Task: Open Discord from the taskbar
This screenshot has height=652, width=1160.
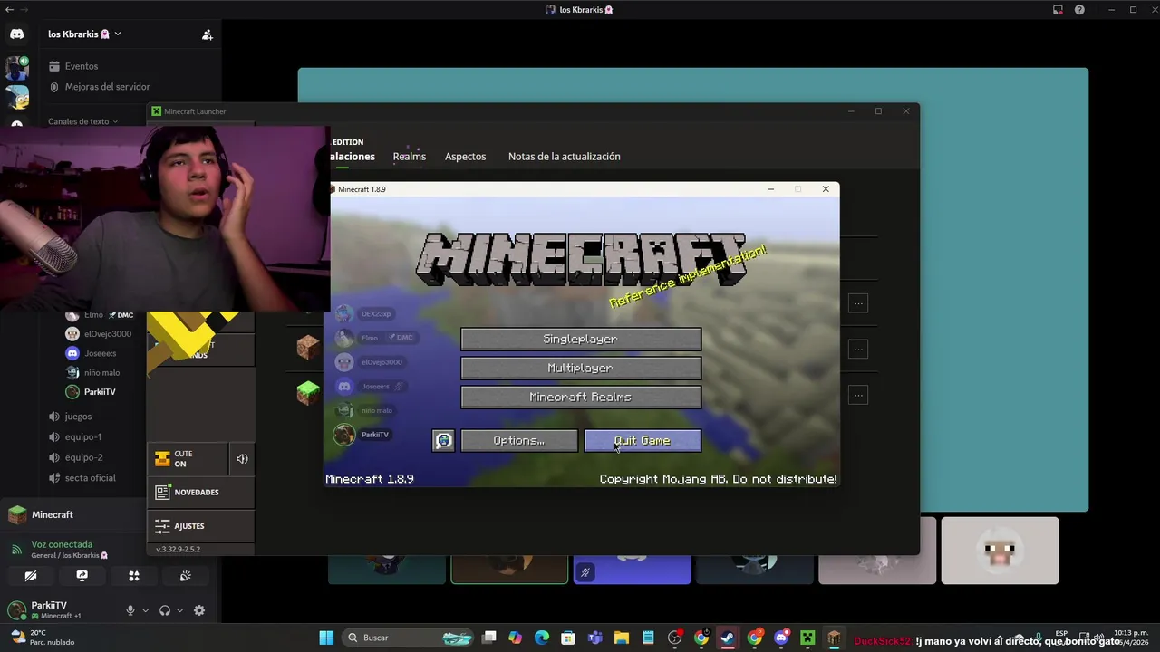Action: (x=781, y=638)
